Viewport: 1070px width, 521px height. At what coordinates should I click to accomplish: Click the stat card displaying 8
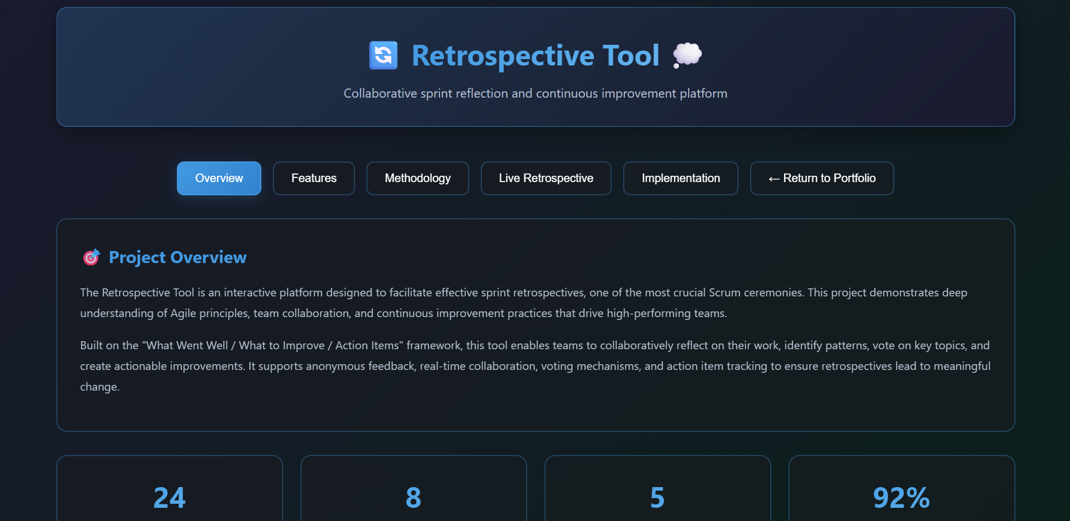click(414, 494)
